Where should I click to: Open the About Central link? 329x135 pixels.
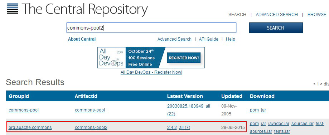tap(82, 39)
